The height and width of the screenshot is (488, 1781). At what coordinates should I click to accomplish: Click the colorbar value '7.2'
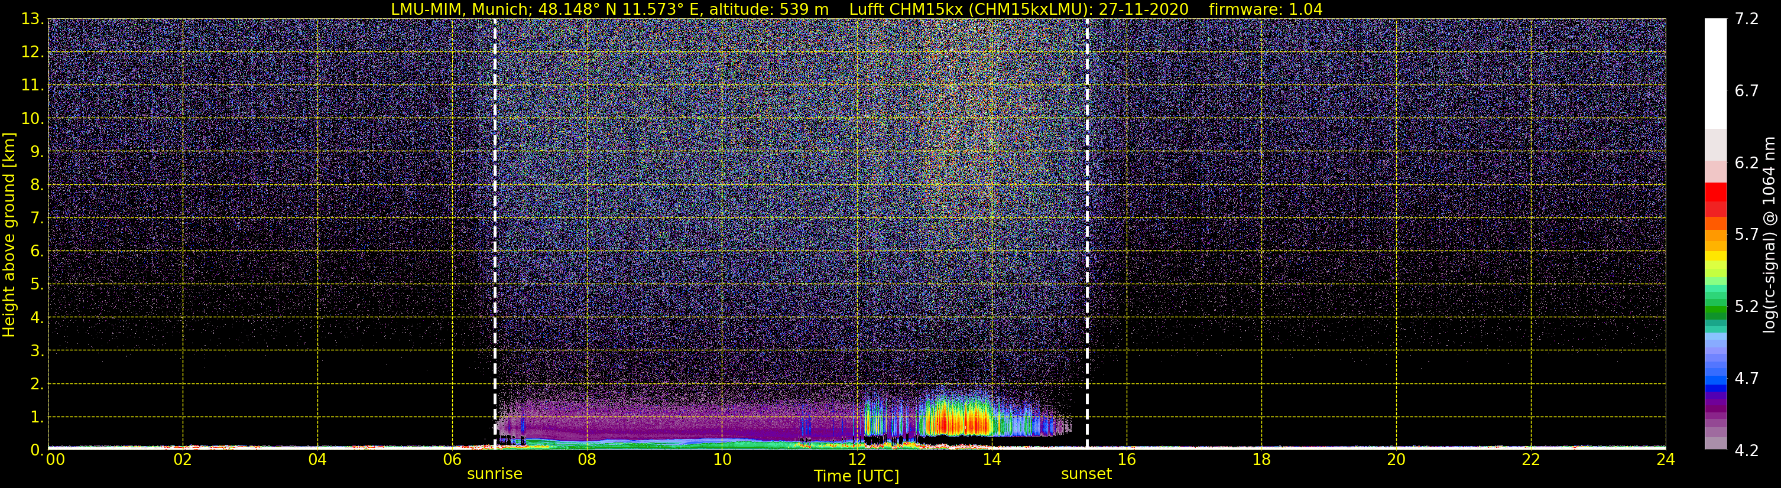[1747, 19]
